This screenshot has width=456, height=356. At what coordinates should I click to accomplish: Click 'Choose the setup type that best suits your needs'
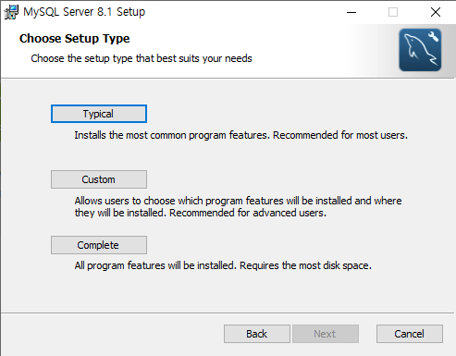(x=142, y=58)
